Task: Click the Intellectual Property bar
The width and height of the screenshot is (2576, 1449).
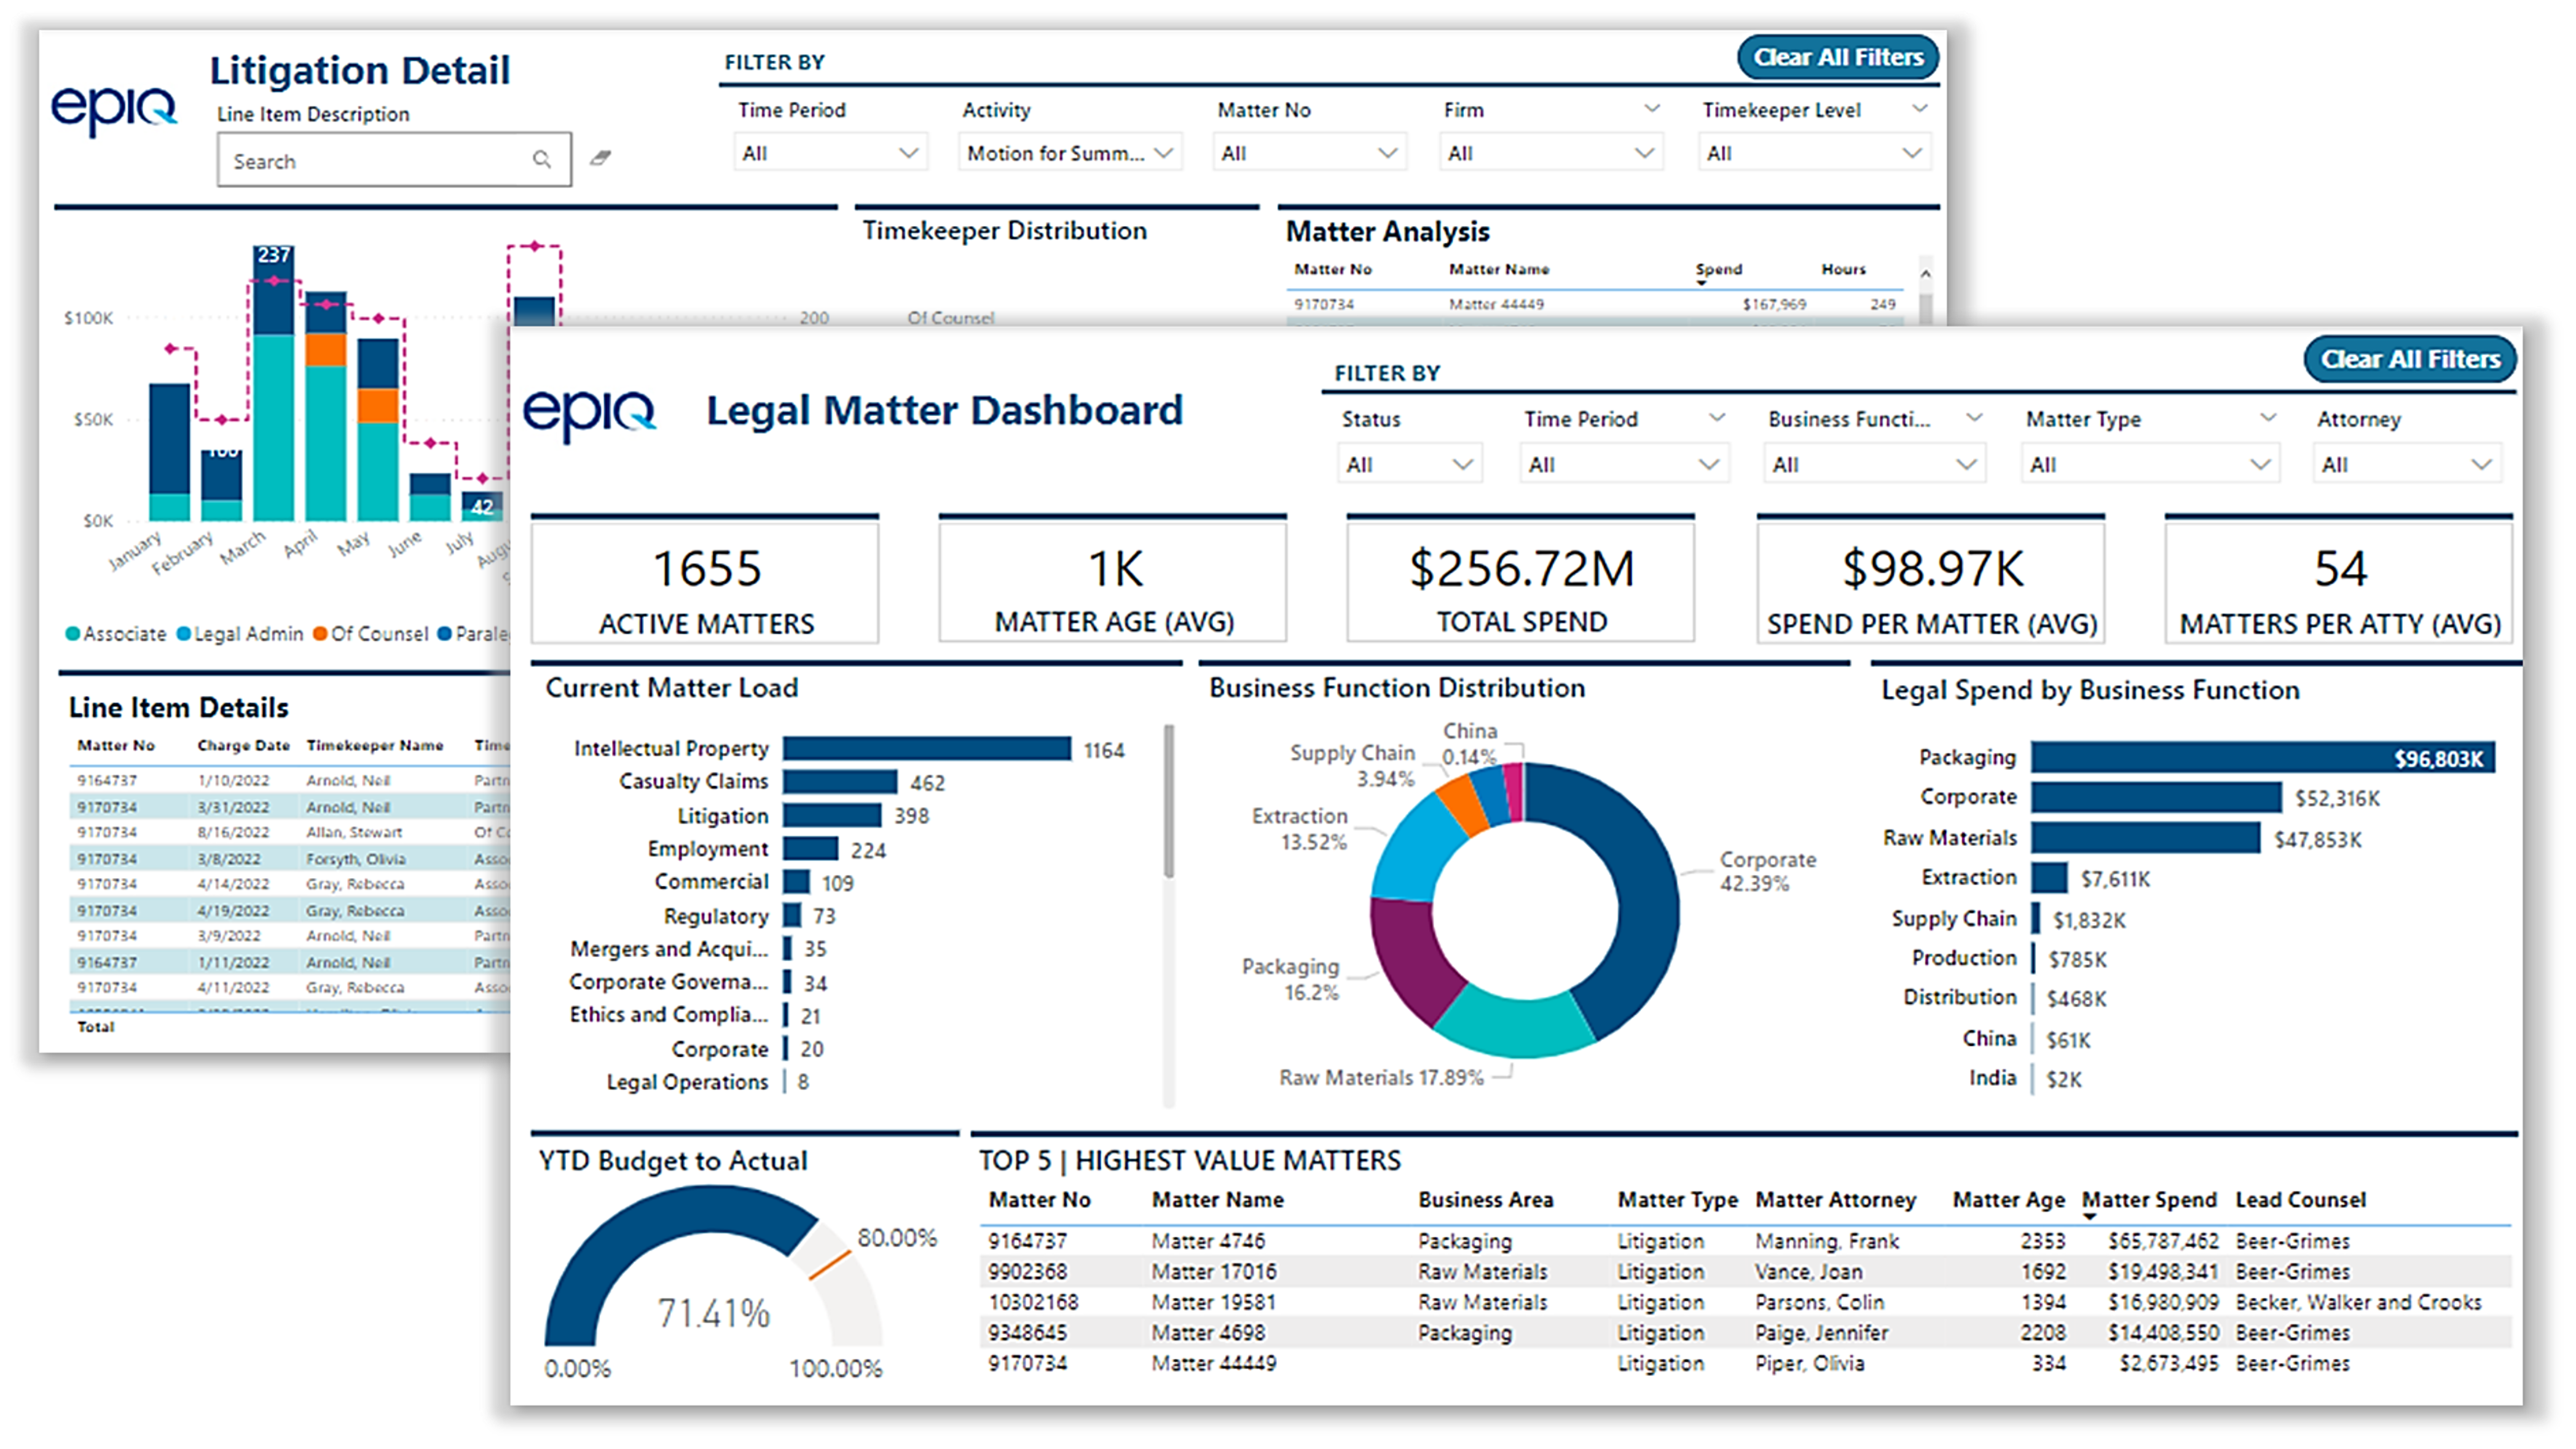Action: [x=926, y=749]
